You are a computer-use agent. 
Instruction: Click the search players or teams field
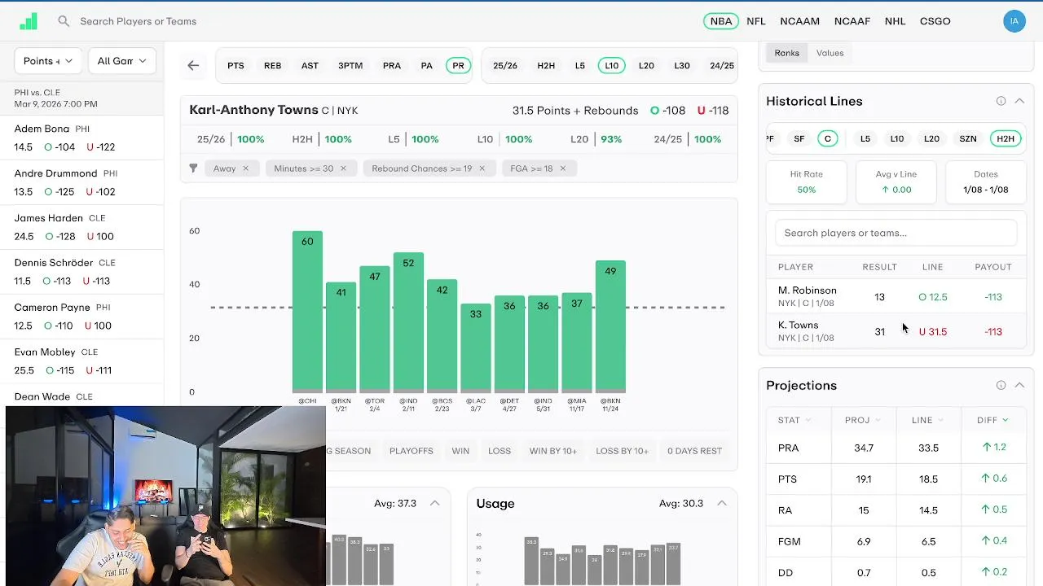(139, 21)
